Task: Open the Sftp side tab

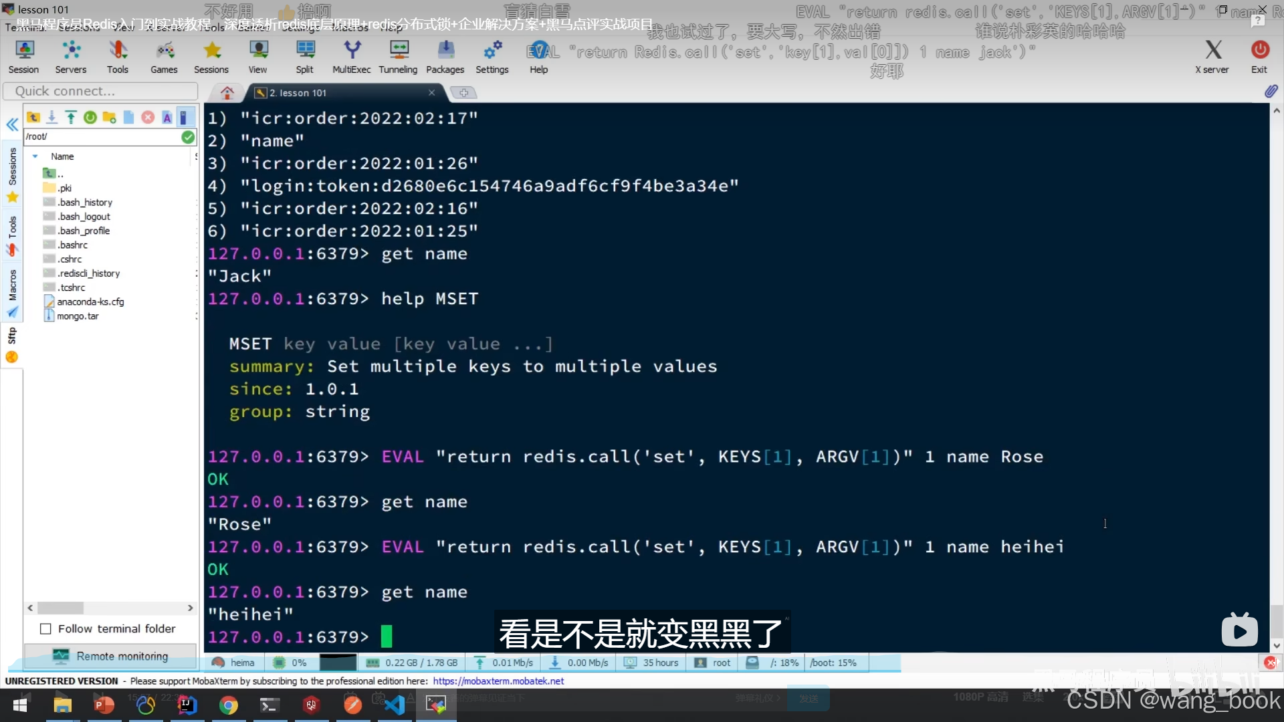Action: pos(11,337)
